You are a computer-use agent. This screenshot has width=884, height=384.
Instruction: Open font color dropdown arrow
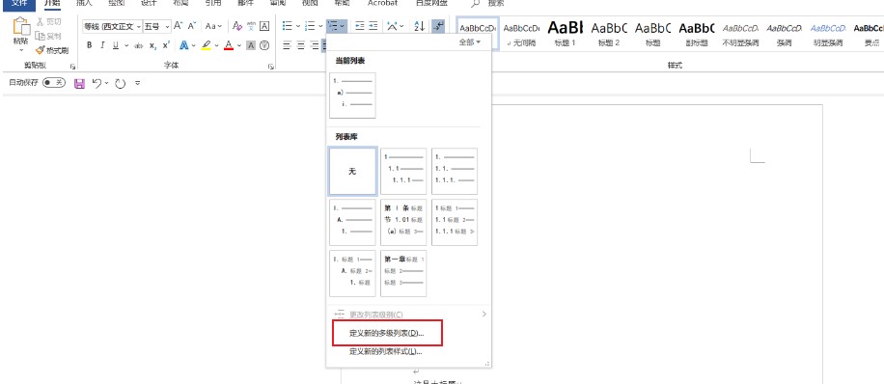238,45
